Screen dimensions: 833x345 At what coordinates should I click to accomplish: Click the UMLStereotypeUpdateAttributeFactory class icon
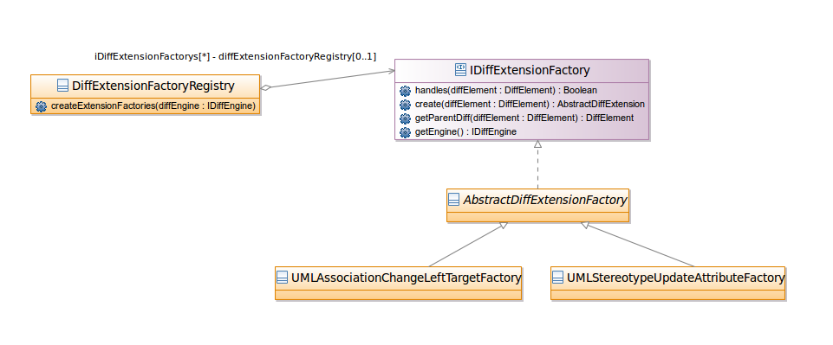[558, 278]
